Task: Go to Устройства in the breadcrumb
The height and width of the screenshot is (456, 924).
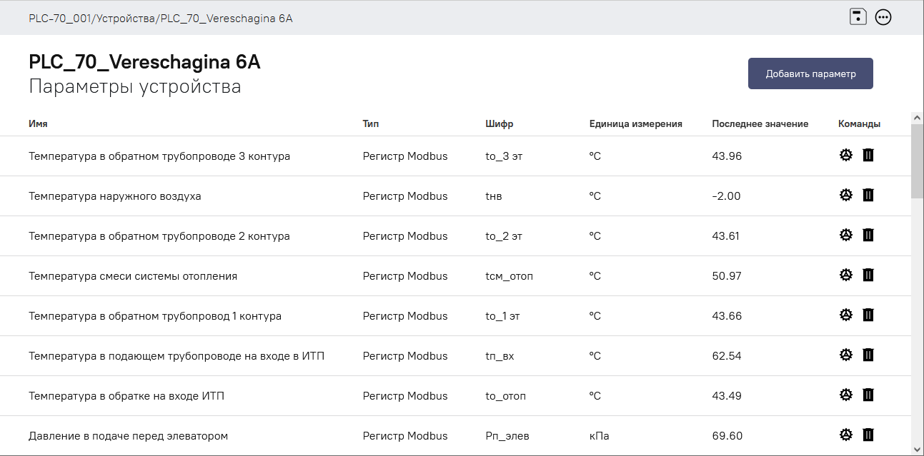Action: click(126, 18)
